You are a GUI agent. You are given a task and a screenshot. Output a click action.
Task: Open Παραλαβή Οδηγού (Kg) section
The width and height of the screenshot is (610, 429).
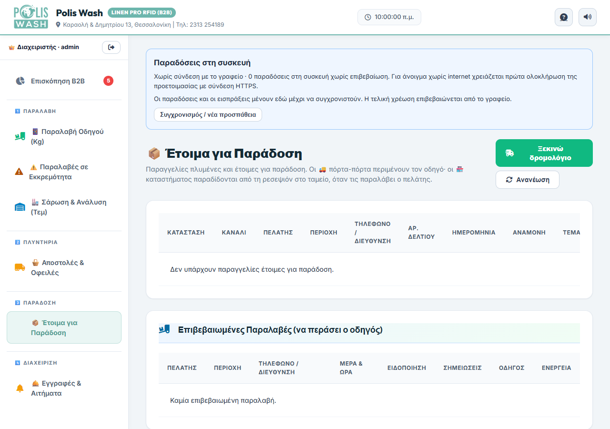[x=64, y=137]
